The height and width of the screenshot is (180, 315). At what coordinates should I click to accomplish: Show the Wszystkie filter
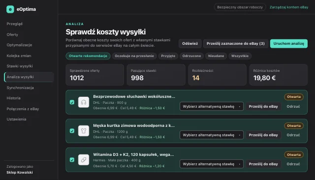[x=240, y=56]
